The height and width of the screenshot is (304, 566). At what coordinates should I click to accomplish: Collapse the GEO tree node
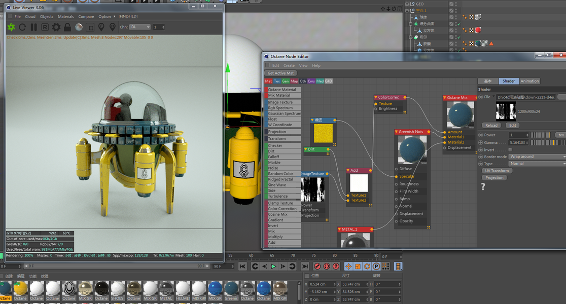point(407,4)
